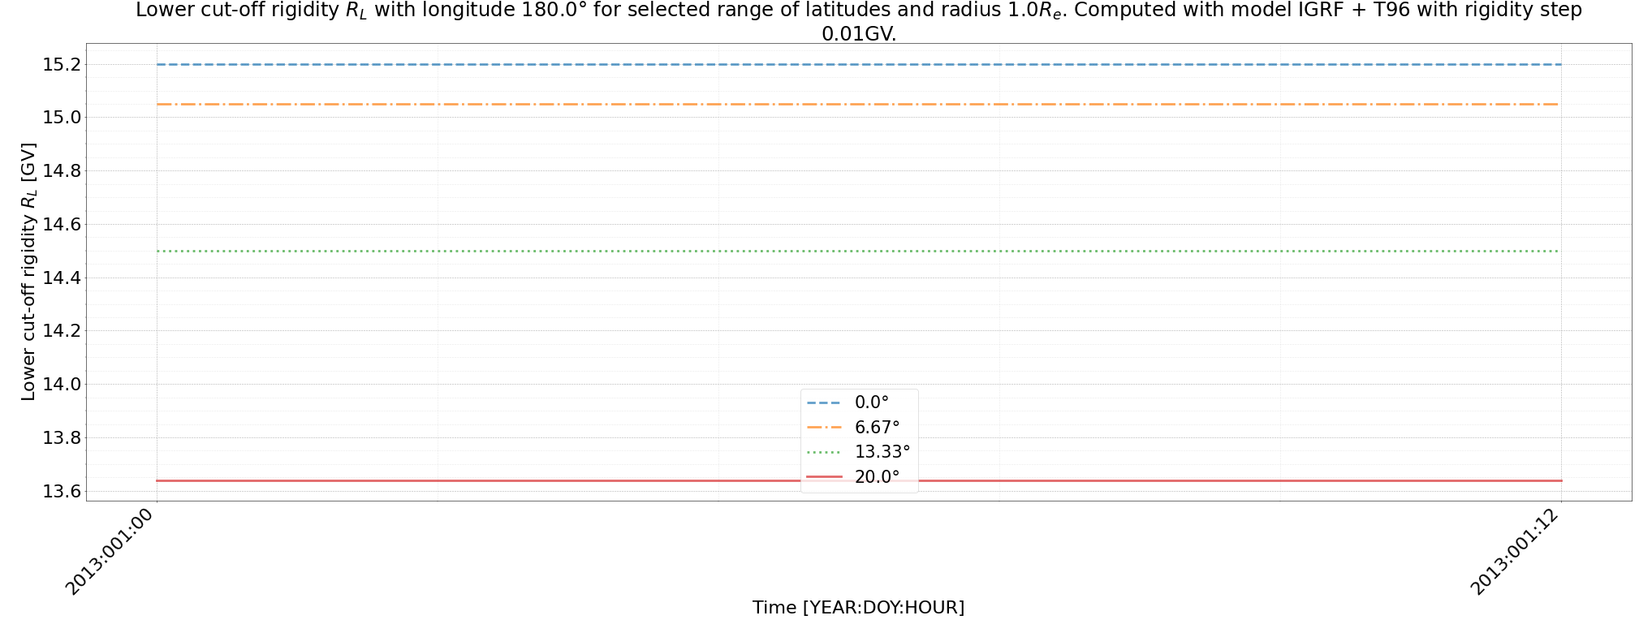1652x637 pixels.
Task: Click the 14.8 y-axis tick label
Action: pyautogui.click(x=62, y=171)
